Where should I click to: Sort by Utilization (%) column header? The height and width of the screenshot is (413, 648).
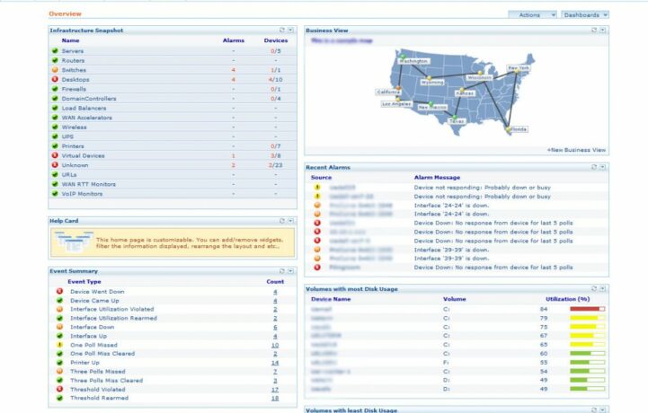pyautogui.click(x=567, y=299)
